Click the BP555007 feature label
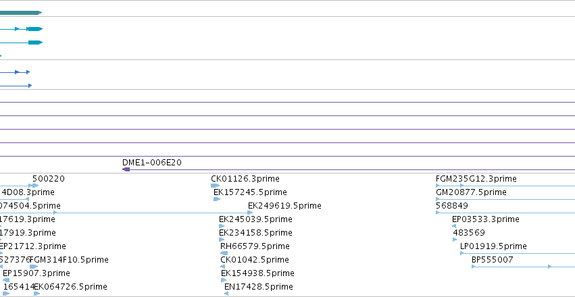 pyautogui.click(x=492, y=260)
